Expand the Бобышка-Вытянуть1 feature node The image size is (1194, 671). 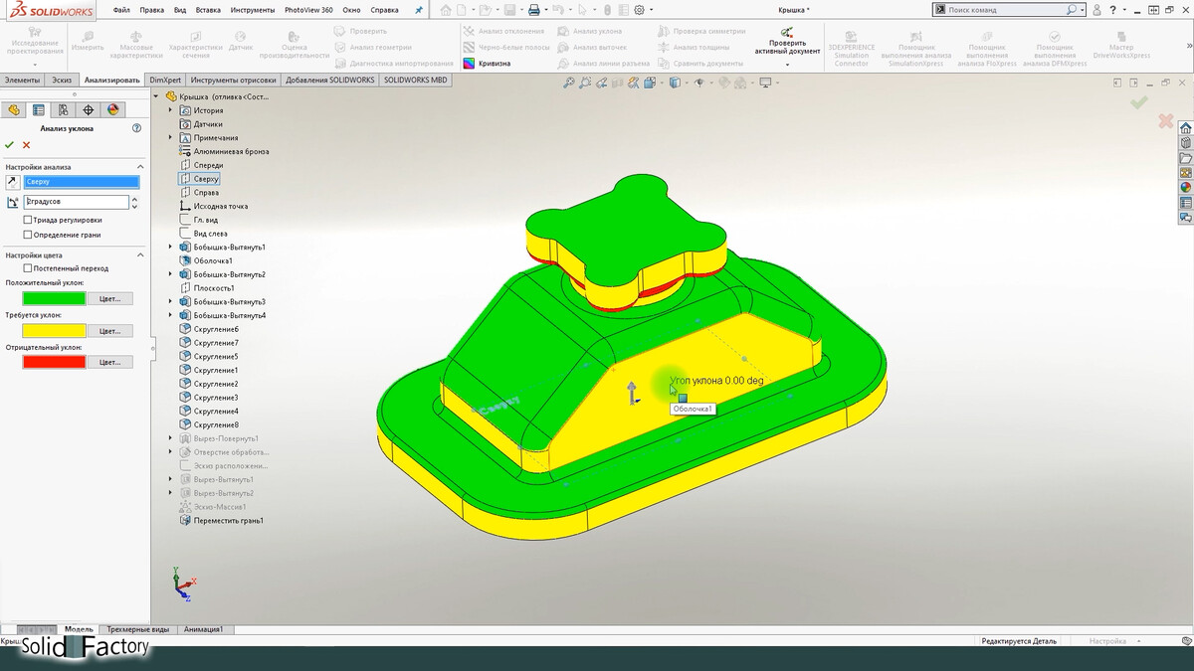pos(170,247)
